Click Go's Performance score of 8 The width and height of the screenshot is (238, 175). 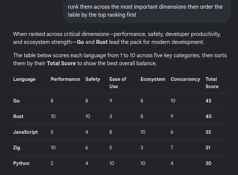coord(52,101)
